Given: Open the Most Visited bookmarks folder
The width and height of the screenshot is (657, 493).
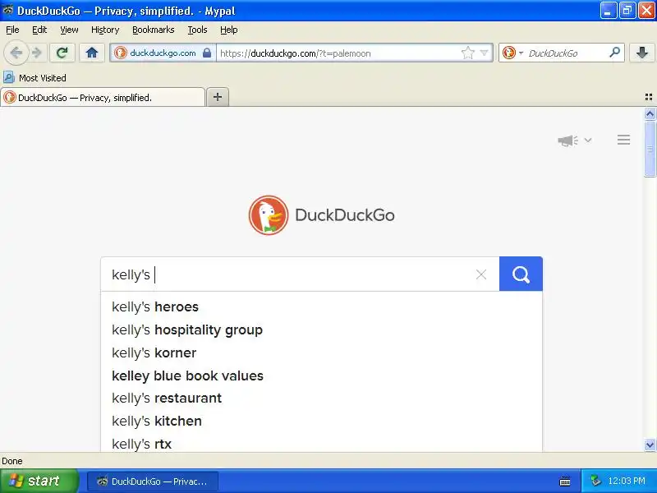Looking at the screenshot, I should [x=34, y=77].
